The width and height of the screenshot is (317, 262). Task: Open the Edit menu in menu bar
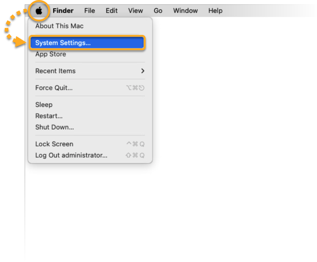click(111, 11)
